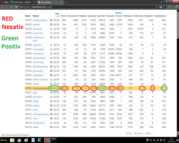The image size is (179, 143).
Task: Click the search magnifier in address bar
Action: tap(156, 7)
